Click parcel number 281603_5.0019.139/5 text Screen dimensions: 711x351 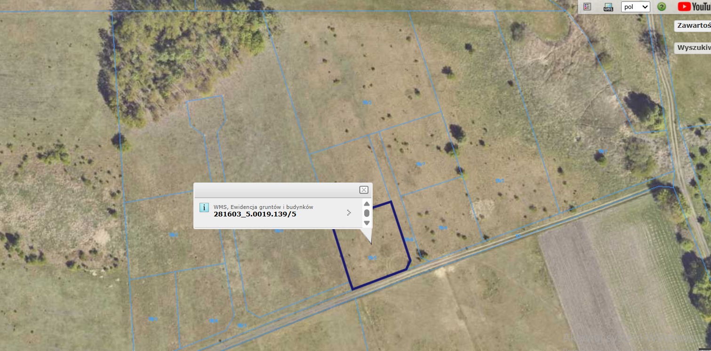255,214
